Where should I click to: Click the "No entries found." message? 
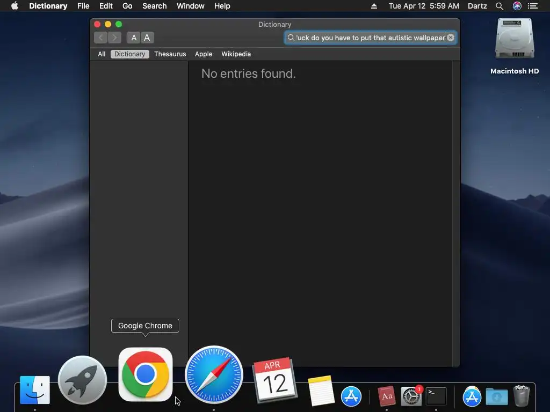pyautogui.click(x=248, y=73)
